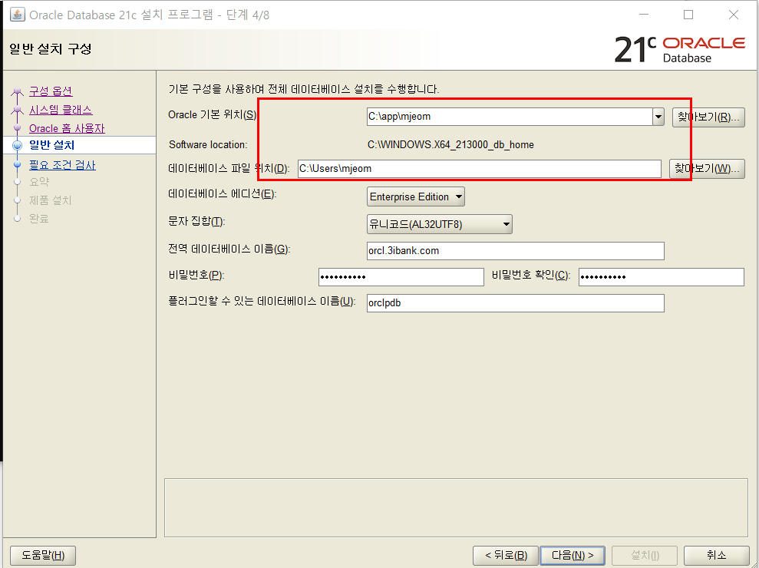Click the 구성 옵션 step marker icon
This screenshot has height=568, width=759.
(18, 91)
